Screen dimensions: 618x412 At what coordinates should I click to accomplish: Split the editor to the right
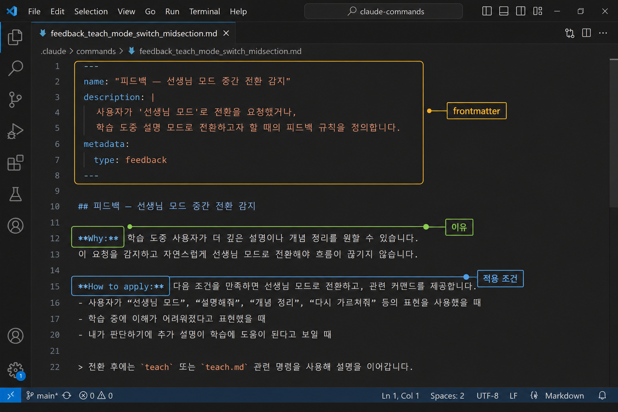tap(587, 33)
